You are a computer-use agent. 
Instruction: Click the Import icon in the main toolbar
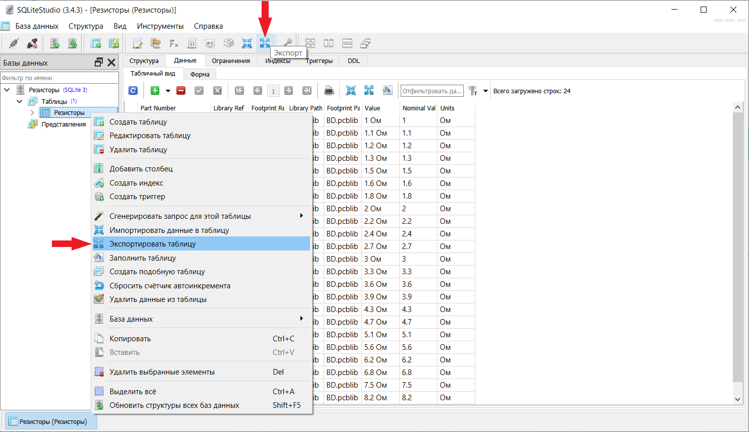pyautogui.click(x=246, y=43)
